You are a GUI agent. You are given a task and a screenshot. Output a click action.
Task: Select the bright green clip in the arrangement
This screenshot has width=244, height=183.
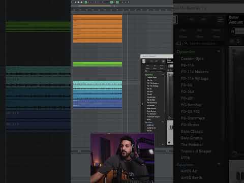(98, 64)
